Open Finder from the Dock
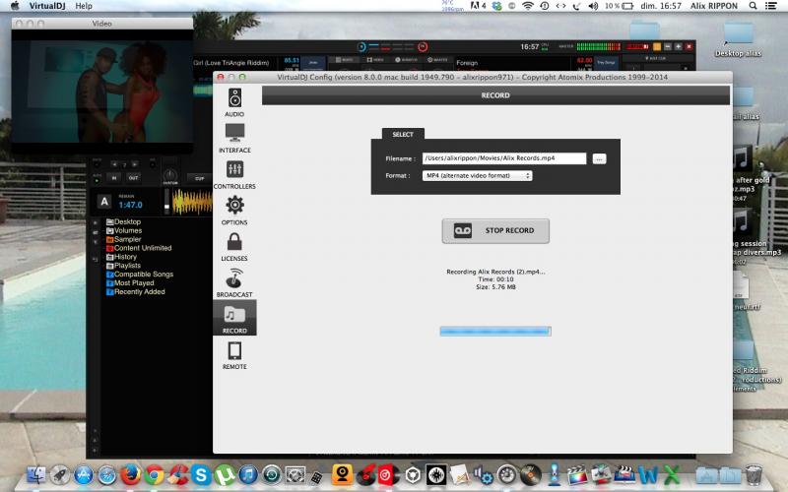Image resolution: width=788 pixels, height=492 pixels. coord(36,474)
